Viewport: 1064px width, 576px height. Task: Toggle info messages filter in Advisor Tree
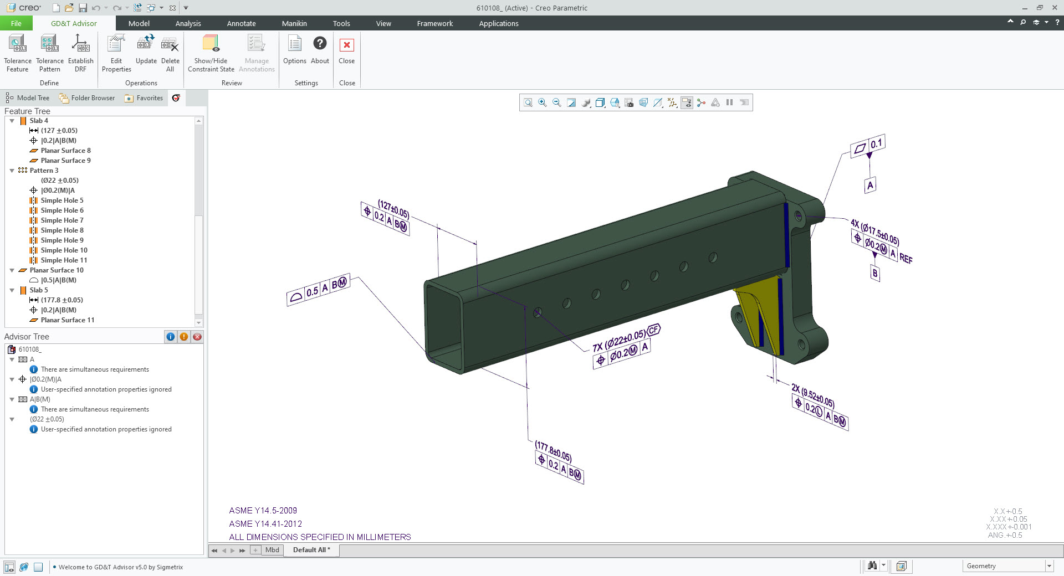pyautogui.click(x=171, y=337)
